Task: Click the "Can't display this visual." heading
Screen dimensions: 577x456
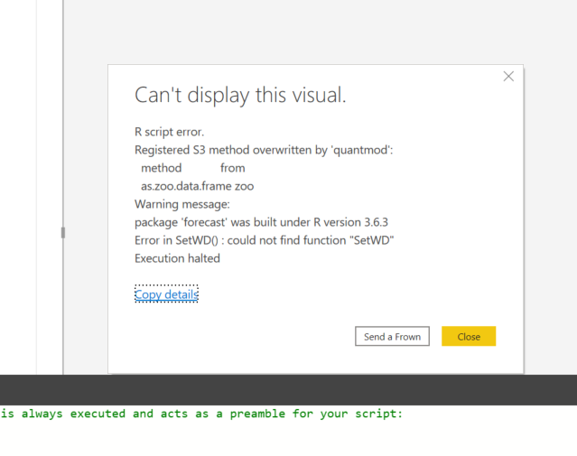Action: coord(240,95)
